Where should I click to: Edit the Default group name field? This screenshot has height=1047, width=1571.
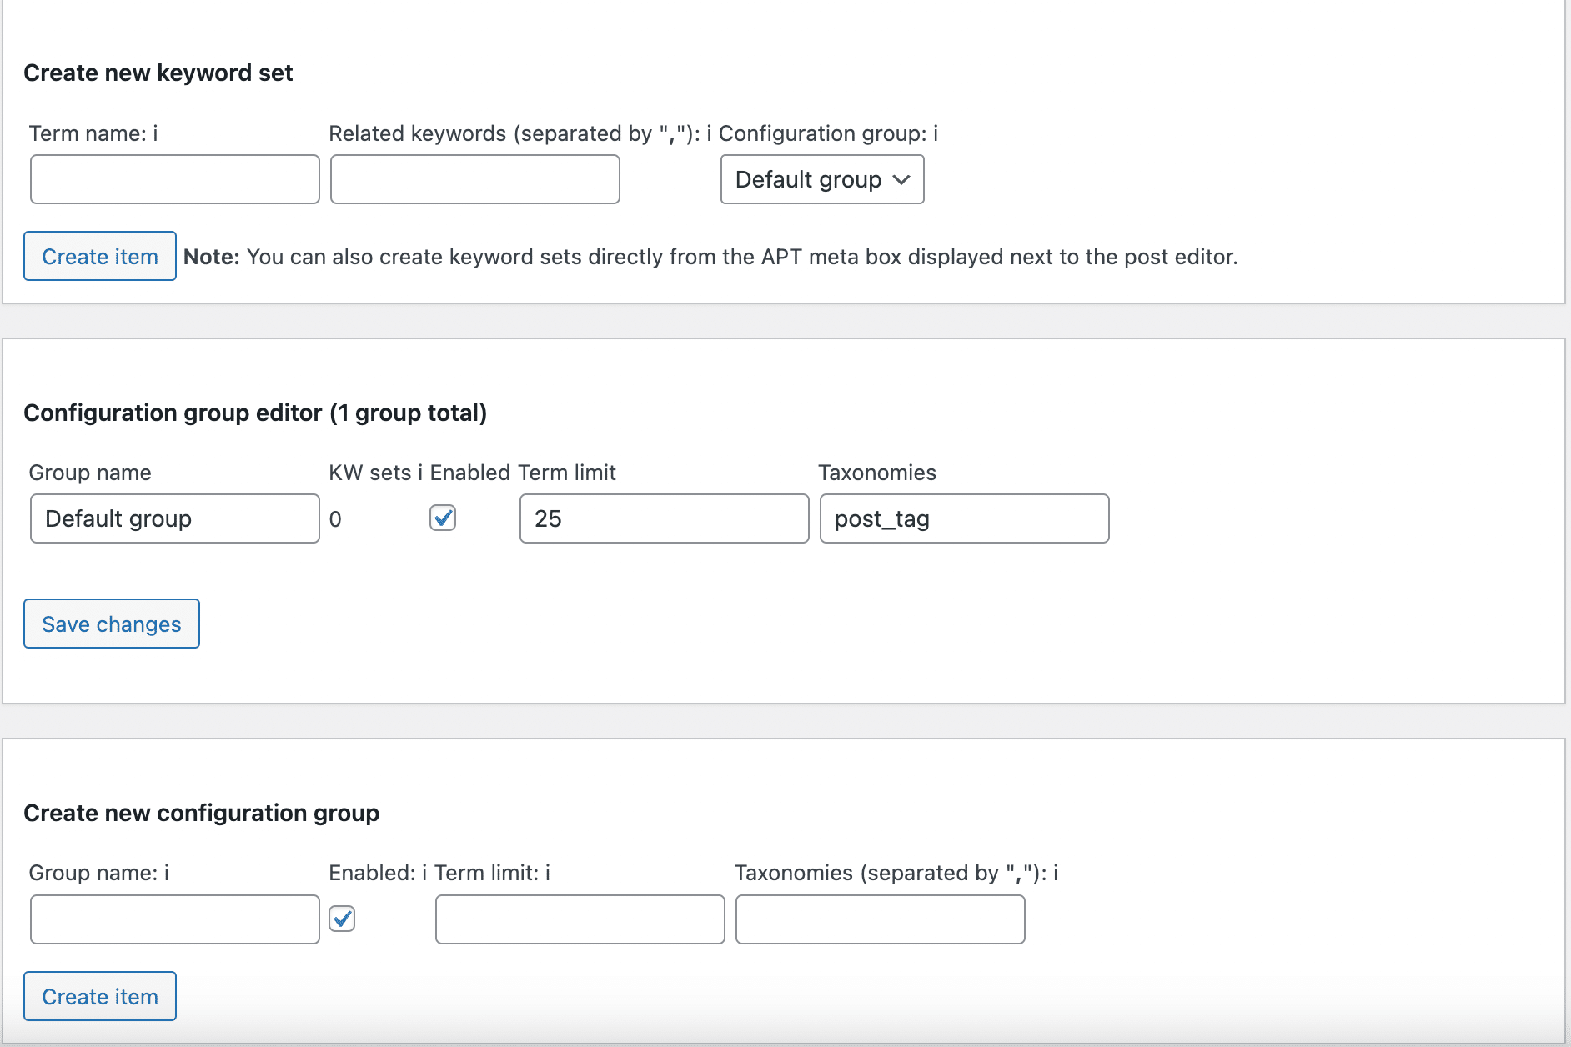[175, 518]
